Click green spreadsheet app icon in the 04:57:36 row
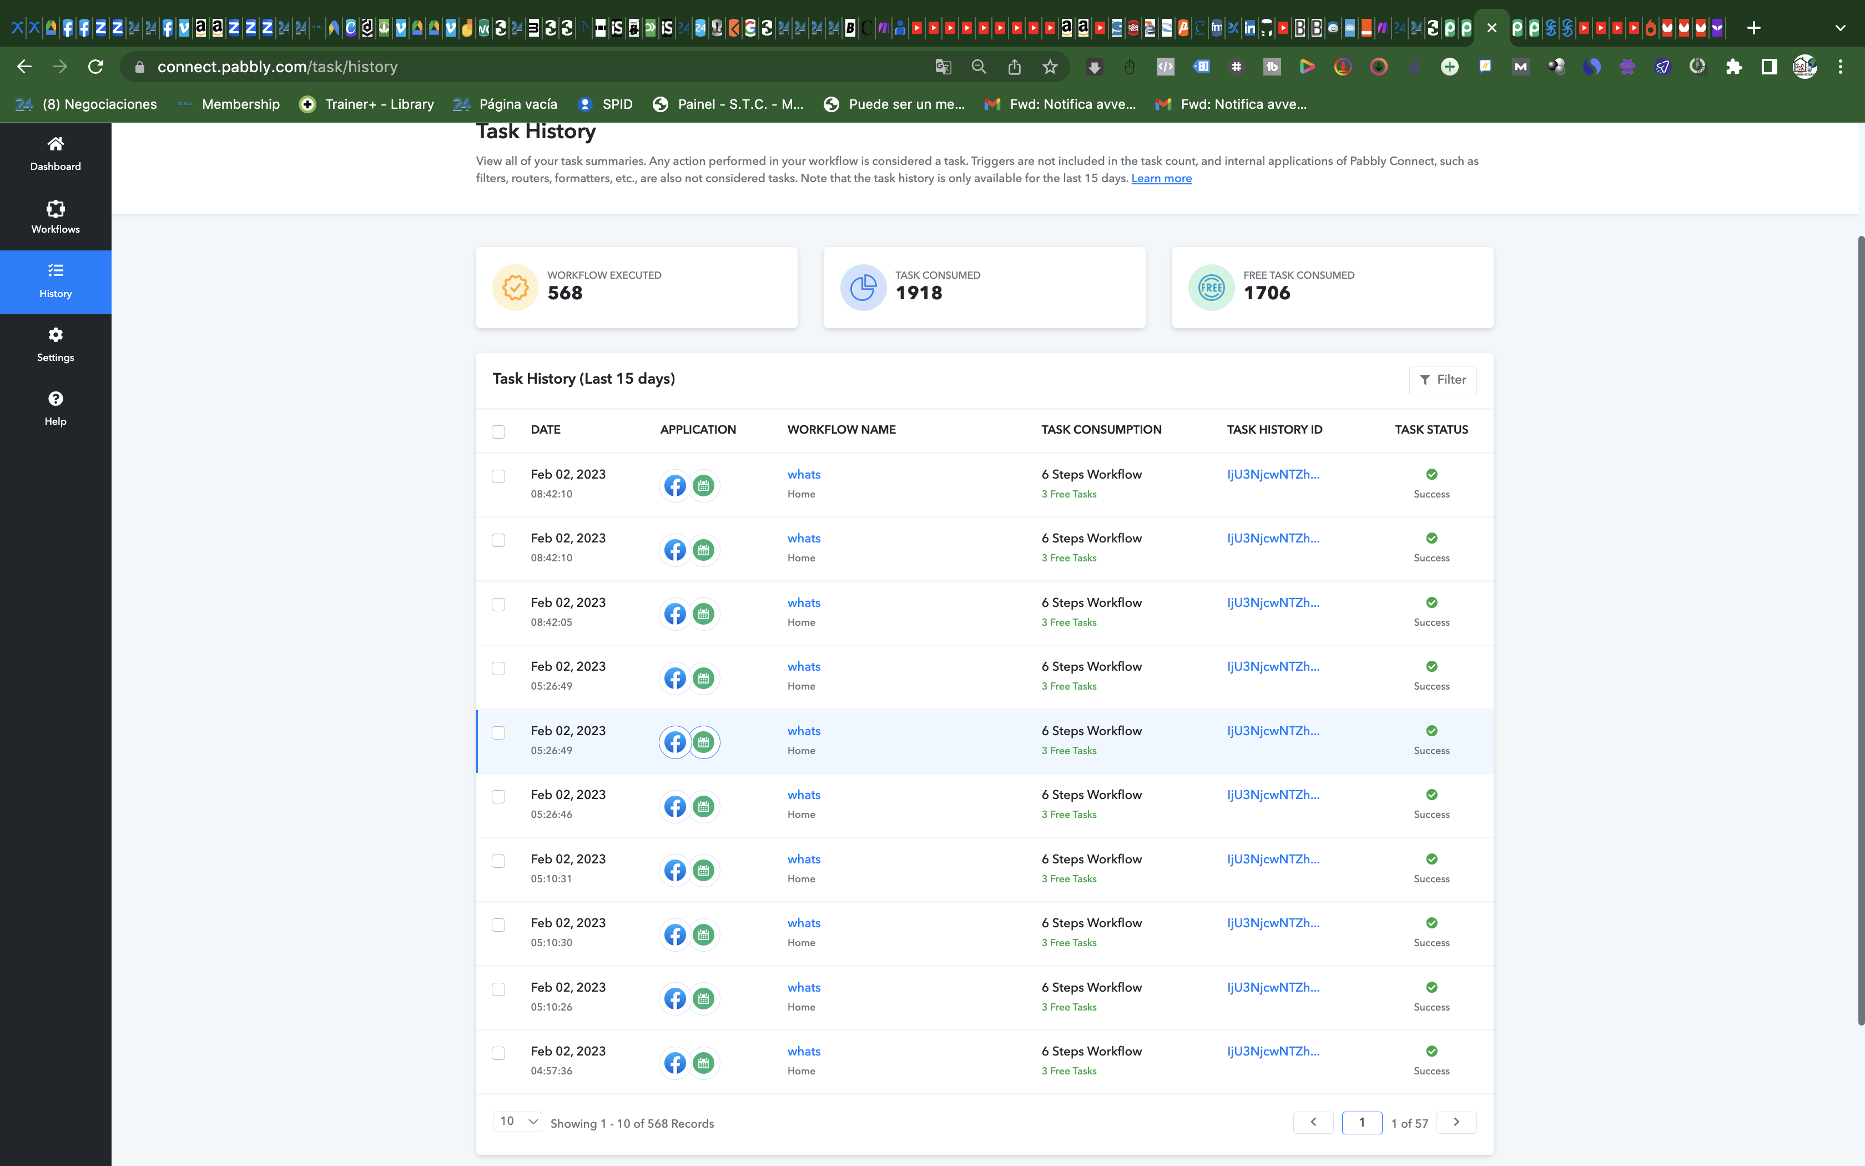 [x=703, y=1063]
